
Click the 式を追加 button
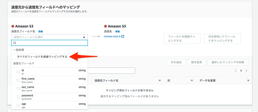176,62
